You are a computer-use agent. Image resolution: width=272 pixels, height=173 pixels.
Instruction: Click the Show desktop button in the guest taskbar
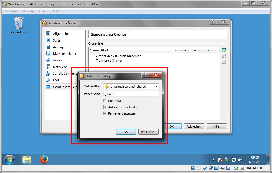[268, 159]
